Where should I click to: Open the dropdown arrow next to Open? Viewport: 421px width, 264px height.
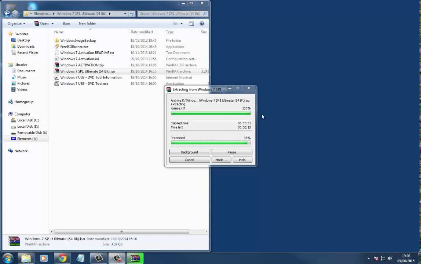tap(53, 23)
